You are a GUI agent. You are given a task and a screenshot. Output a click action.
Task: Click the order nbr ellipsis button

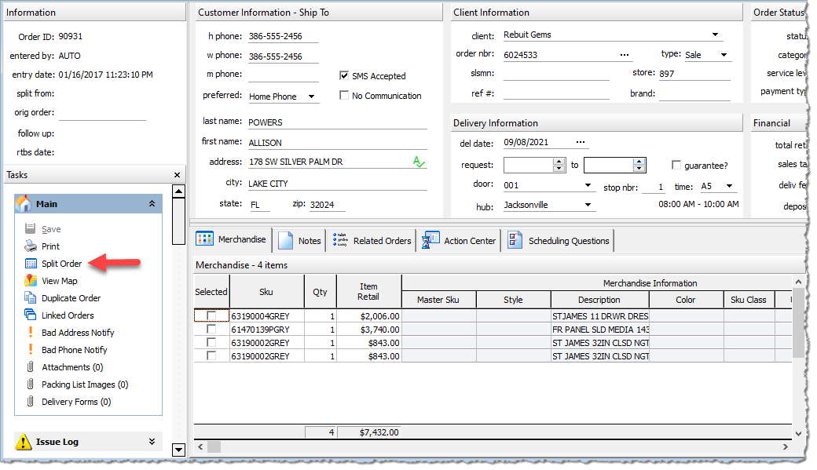tap(625, 55)
